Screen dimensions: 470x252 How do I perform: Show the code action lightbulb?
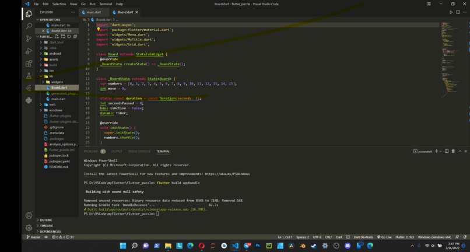[x=98, y=29]
